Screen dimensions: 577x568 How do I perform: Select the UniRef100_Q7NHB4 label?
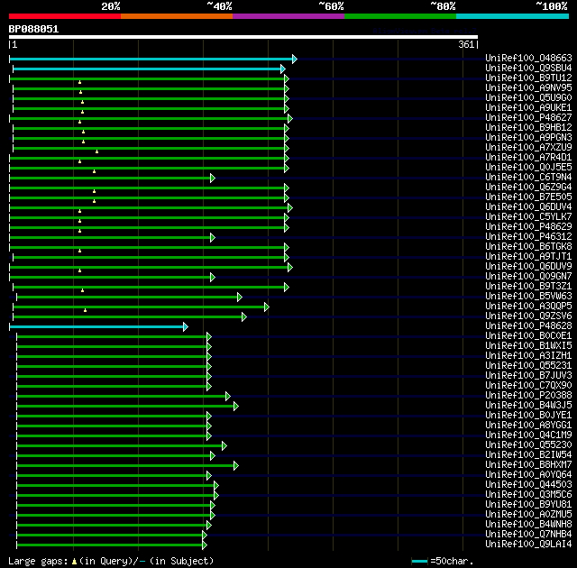528,535
